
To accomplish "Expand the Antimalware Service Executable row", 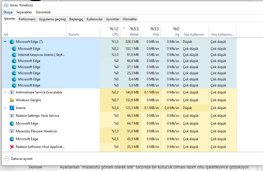I will [x=5, y=92].
